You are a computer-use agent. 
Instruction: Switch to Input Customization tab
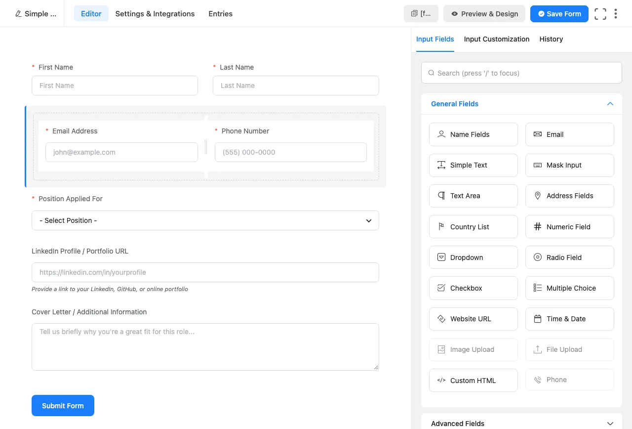(x=497, y=39)
